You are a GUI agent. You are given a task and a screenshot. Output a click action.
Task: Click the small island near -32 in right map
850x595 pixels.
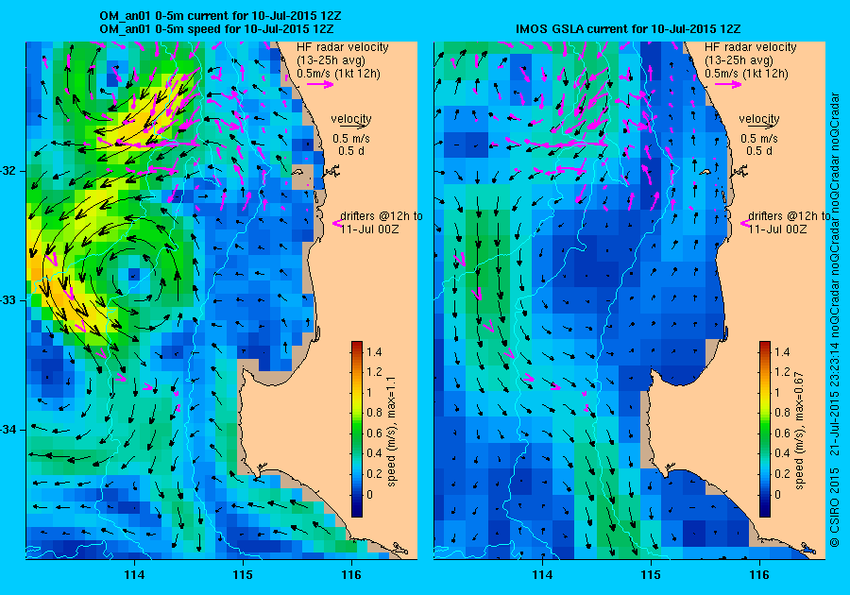705,172
